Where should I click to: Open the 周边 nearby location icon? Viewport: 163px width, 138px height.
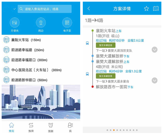point(41,23)
